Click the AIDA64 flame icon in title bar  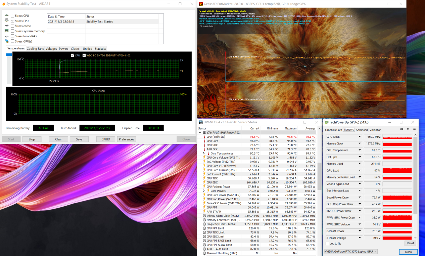click(x=3, y=4)
